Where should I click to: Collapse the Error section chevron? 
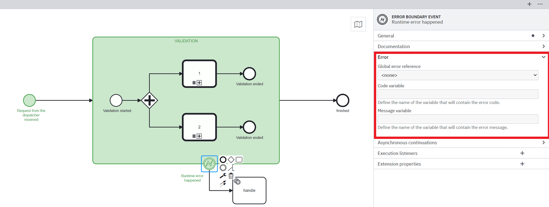click(x=543, y=57)
